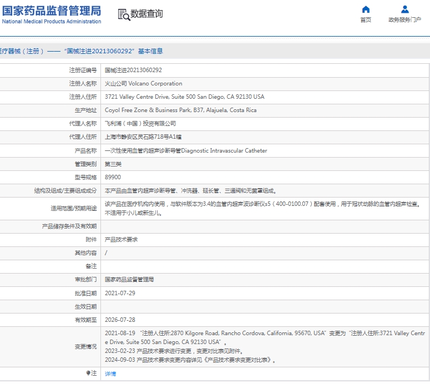This screenshot has height=384, width=430.
Task: Click the 审批部门 row label
Action: pos(85,280)
